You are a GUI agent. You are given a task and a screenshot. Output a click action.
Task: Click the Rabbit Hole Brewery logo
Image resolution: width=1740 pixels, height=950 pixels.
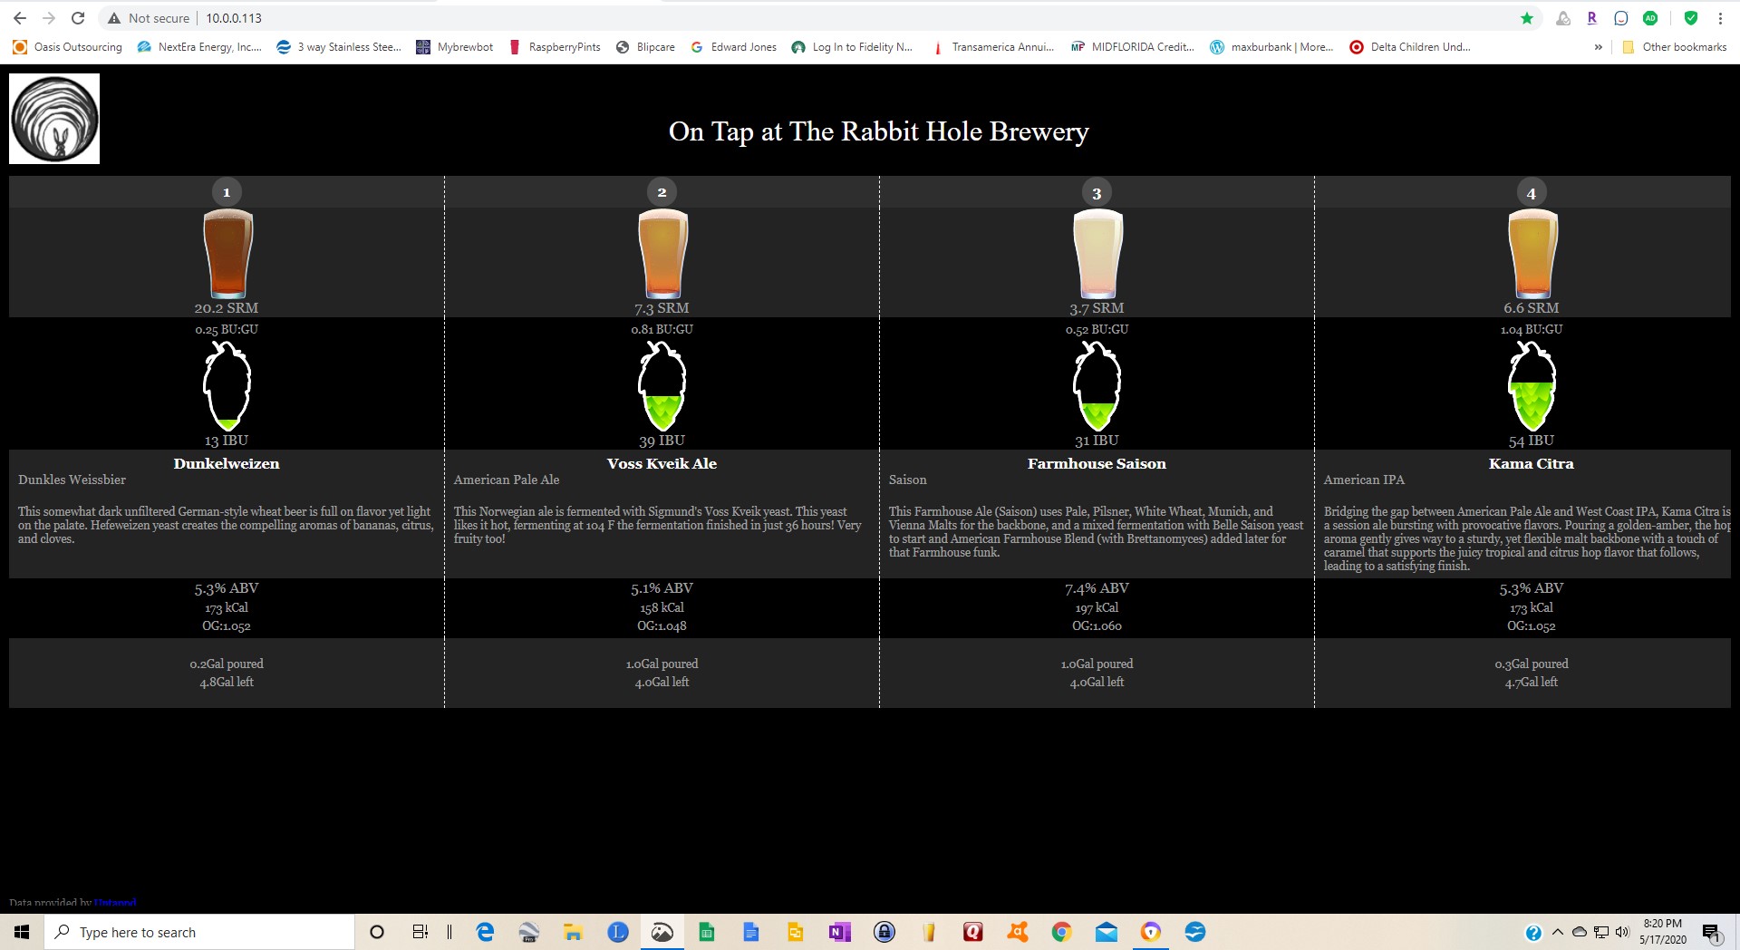[54, 119]
